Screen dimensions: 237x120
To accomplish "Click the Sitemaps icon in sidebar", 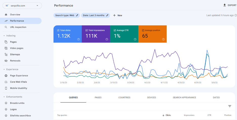I will click(6, 54).
